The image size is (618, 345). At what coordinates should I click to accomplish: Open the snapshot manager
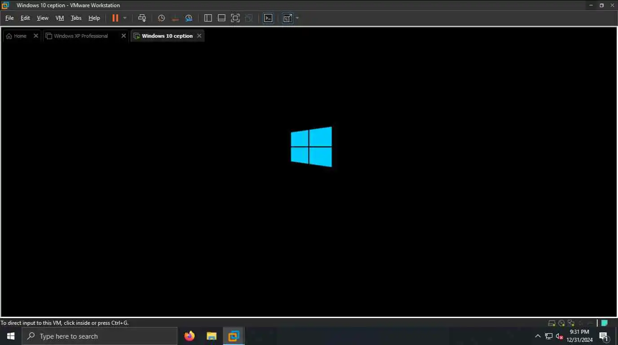189,18
